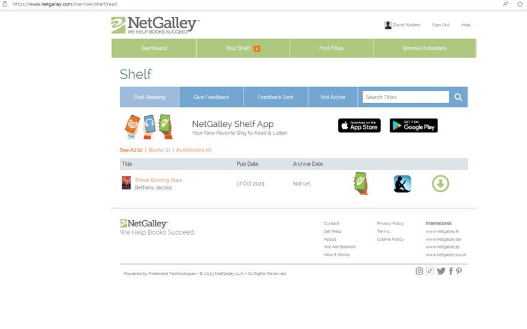Screen dimensions: 527x329
Task: Open book in NetGalley Shelf app icon
Action: (361, 183)
